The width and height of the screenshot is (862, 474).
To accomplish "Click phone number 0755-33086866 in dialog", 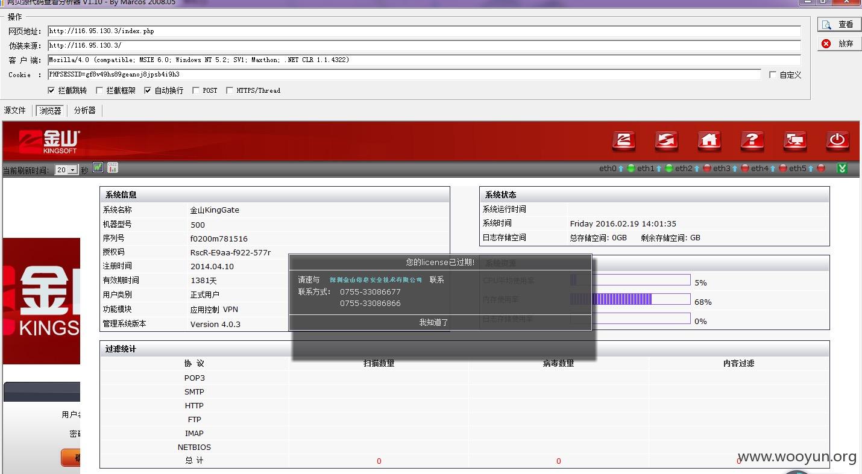I will [370, 304].
